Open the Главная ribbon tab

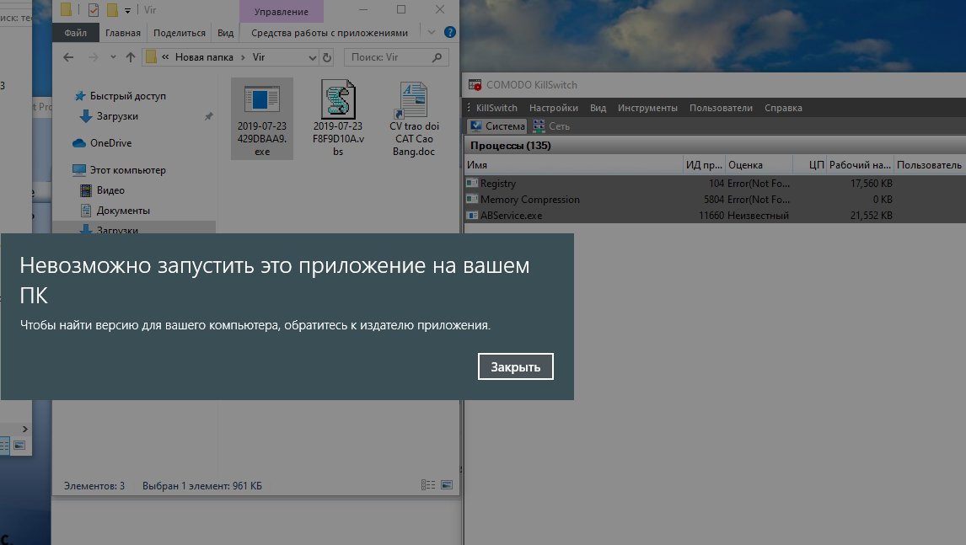click(122, 33)
